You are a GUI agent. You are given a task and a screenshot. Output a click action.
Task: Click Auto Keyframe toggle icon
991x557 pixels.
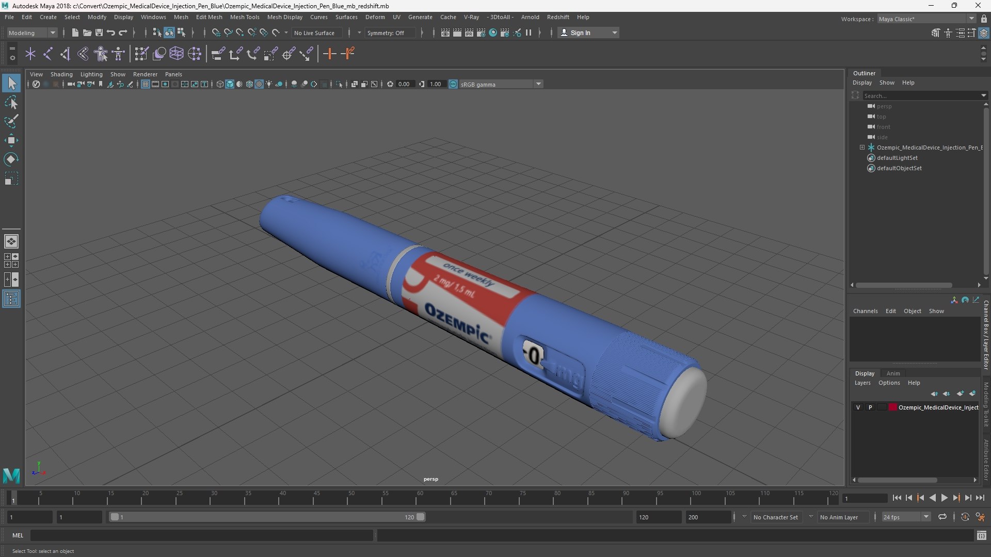[x=965, y=517]
